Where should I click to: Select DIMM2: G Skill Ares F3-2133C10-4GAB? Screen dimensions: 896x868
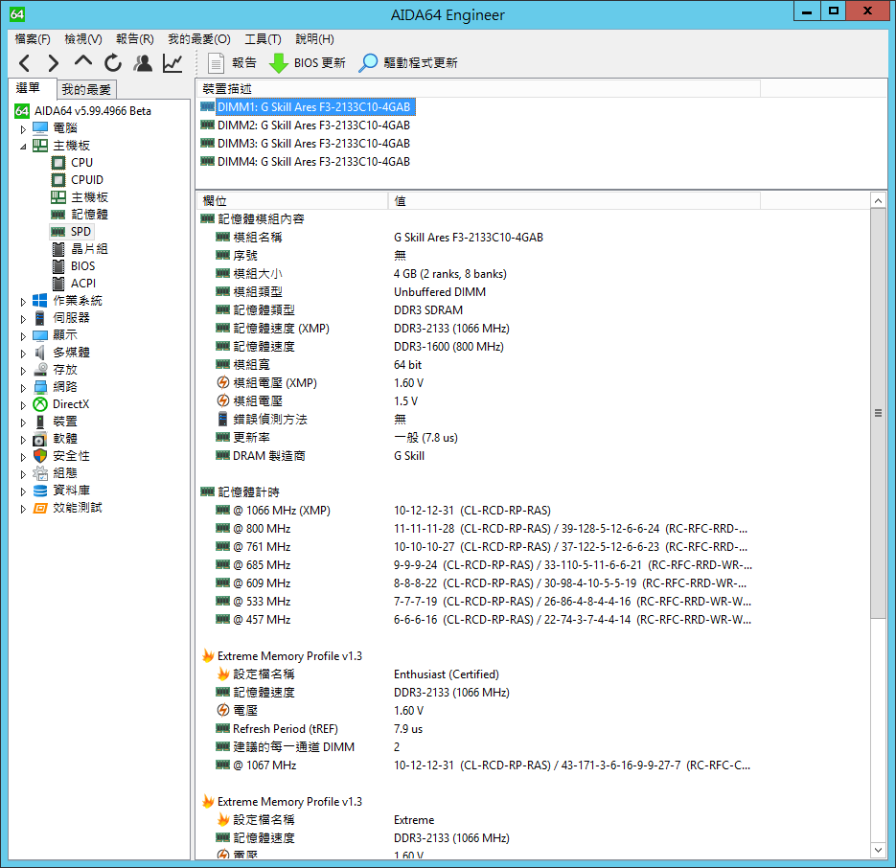click(x=313, y=126)
